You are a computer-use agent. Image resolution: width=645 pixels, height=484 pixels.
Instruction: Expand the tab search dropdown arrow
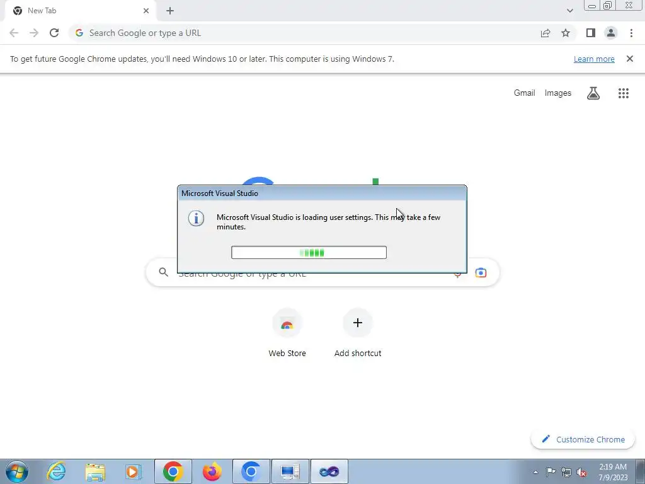point(569,11)
